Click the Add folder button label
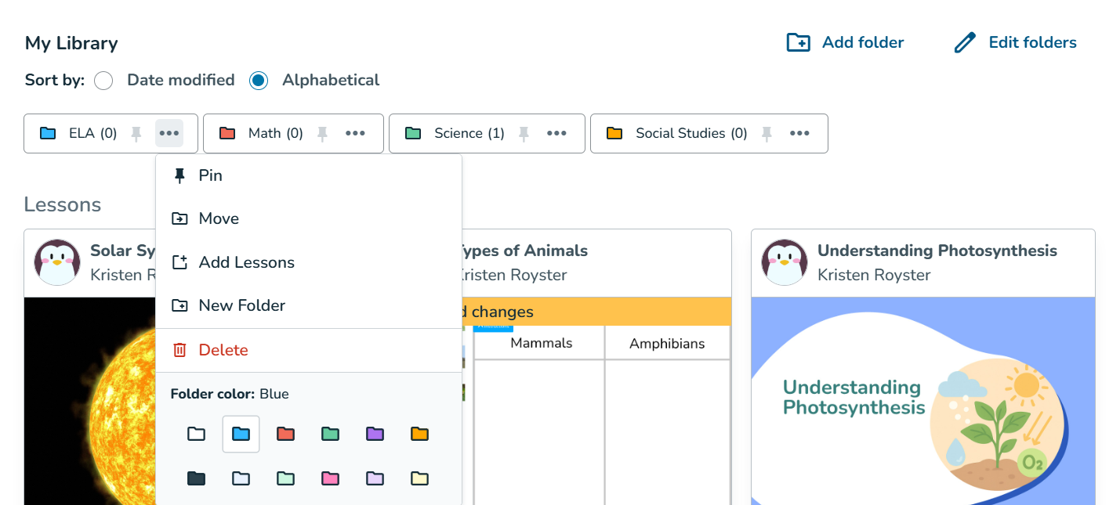The width and height of the screenshot is (1120, 505). (863, 42)
